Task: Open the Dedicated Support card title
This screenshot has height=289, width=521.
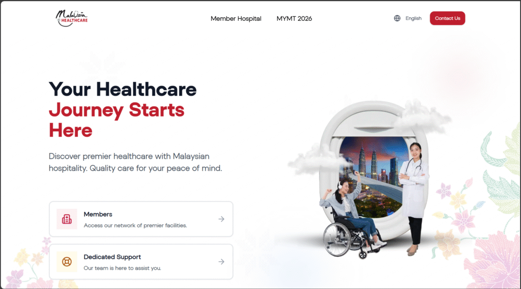Action: (x=112, y=257)
